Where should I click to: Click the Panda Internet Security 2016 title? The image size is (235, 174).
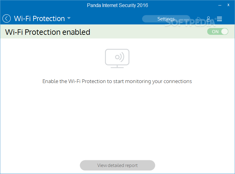pos(117,5)
